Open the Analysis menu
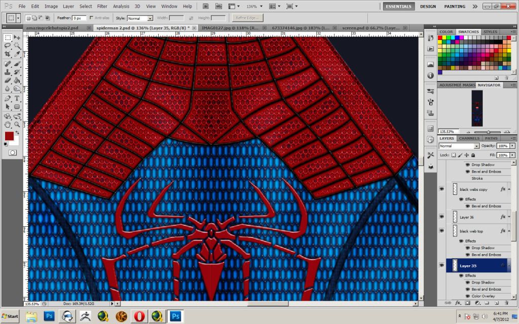 [121, 6]
